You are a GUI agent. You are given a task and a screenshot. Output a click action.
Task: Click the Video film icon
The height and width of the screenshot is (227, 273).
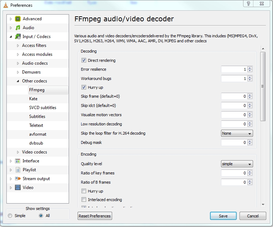[18, 188]
